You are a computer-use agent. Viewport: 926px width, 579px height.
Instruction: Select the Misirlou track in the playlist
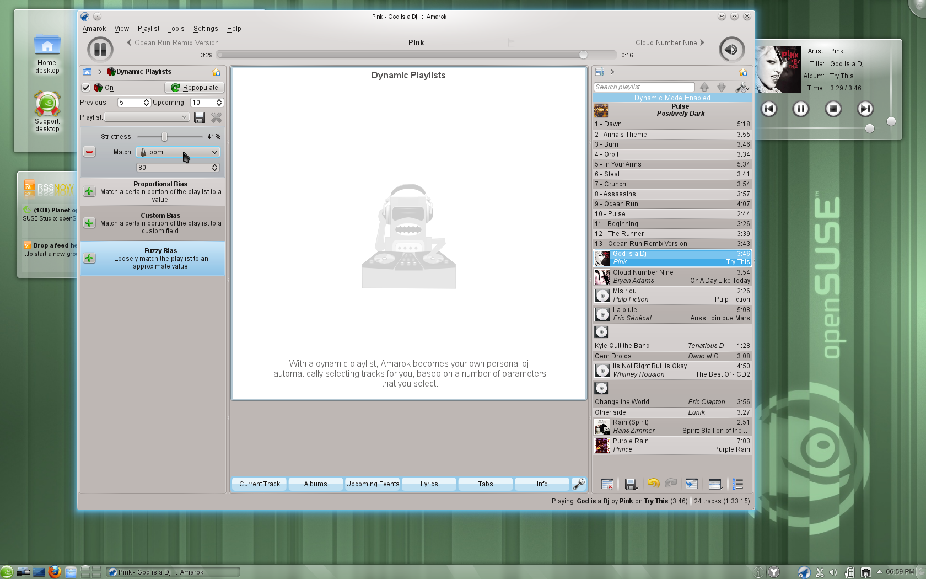click(x=672, y=296)
